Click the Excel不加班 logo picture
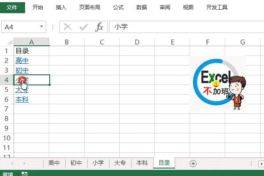 coord(218,84)
